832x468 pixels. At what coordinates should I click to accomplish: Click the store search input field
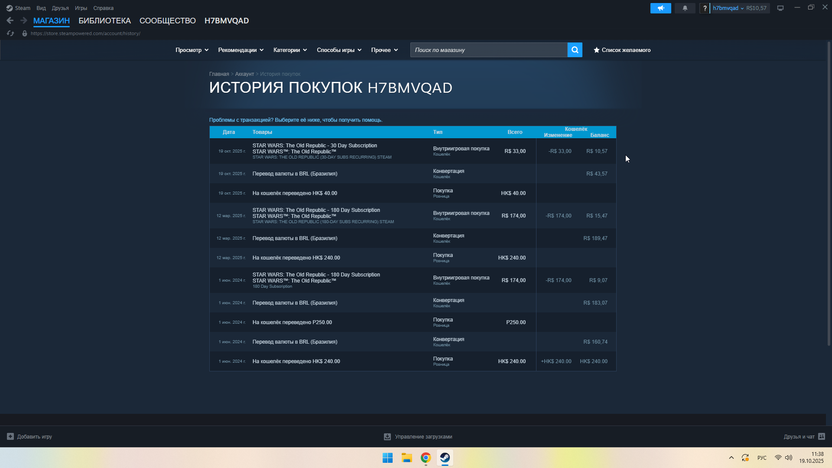coord(488,50)
